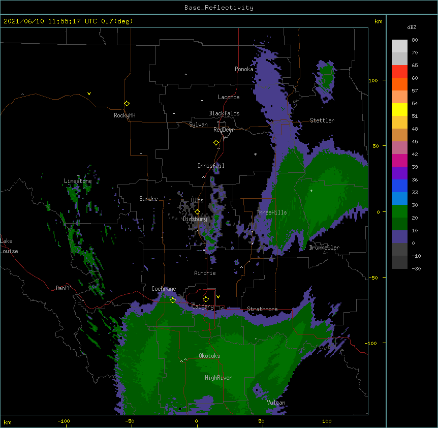
Task: Click the yellow diamond marker below Cochrane
Action: (173, 300)
